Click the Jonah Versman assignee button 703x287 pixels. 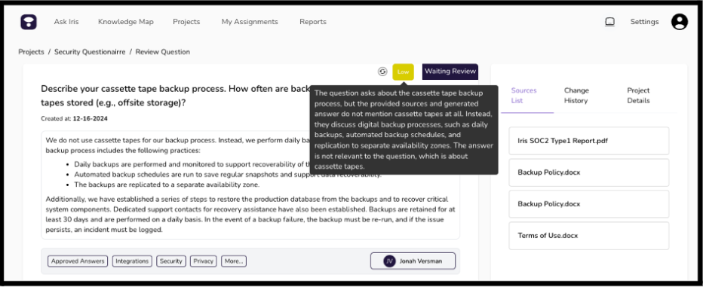click(x=413, y=261)
